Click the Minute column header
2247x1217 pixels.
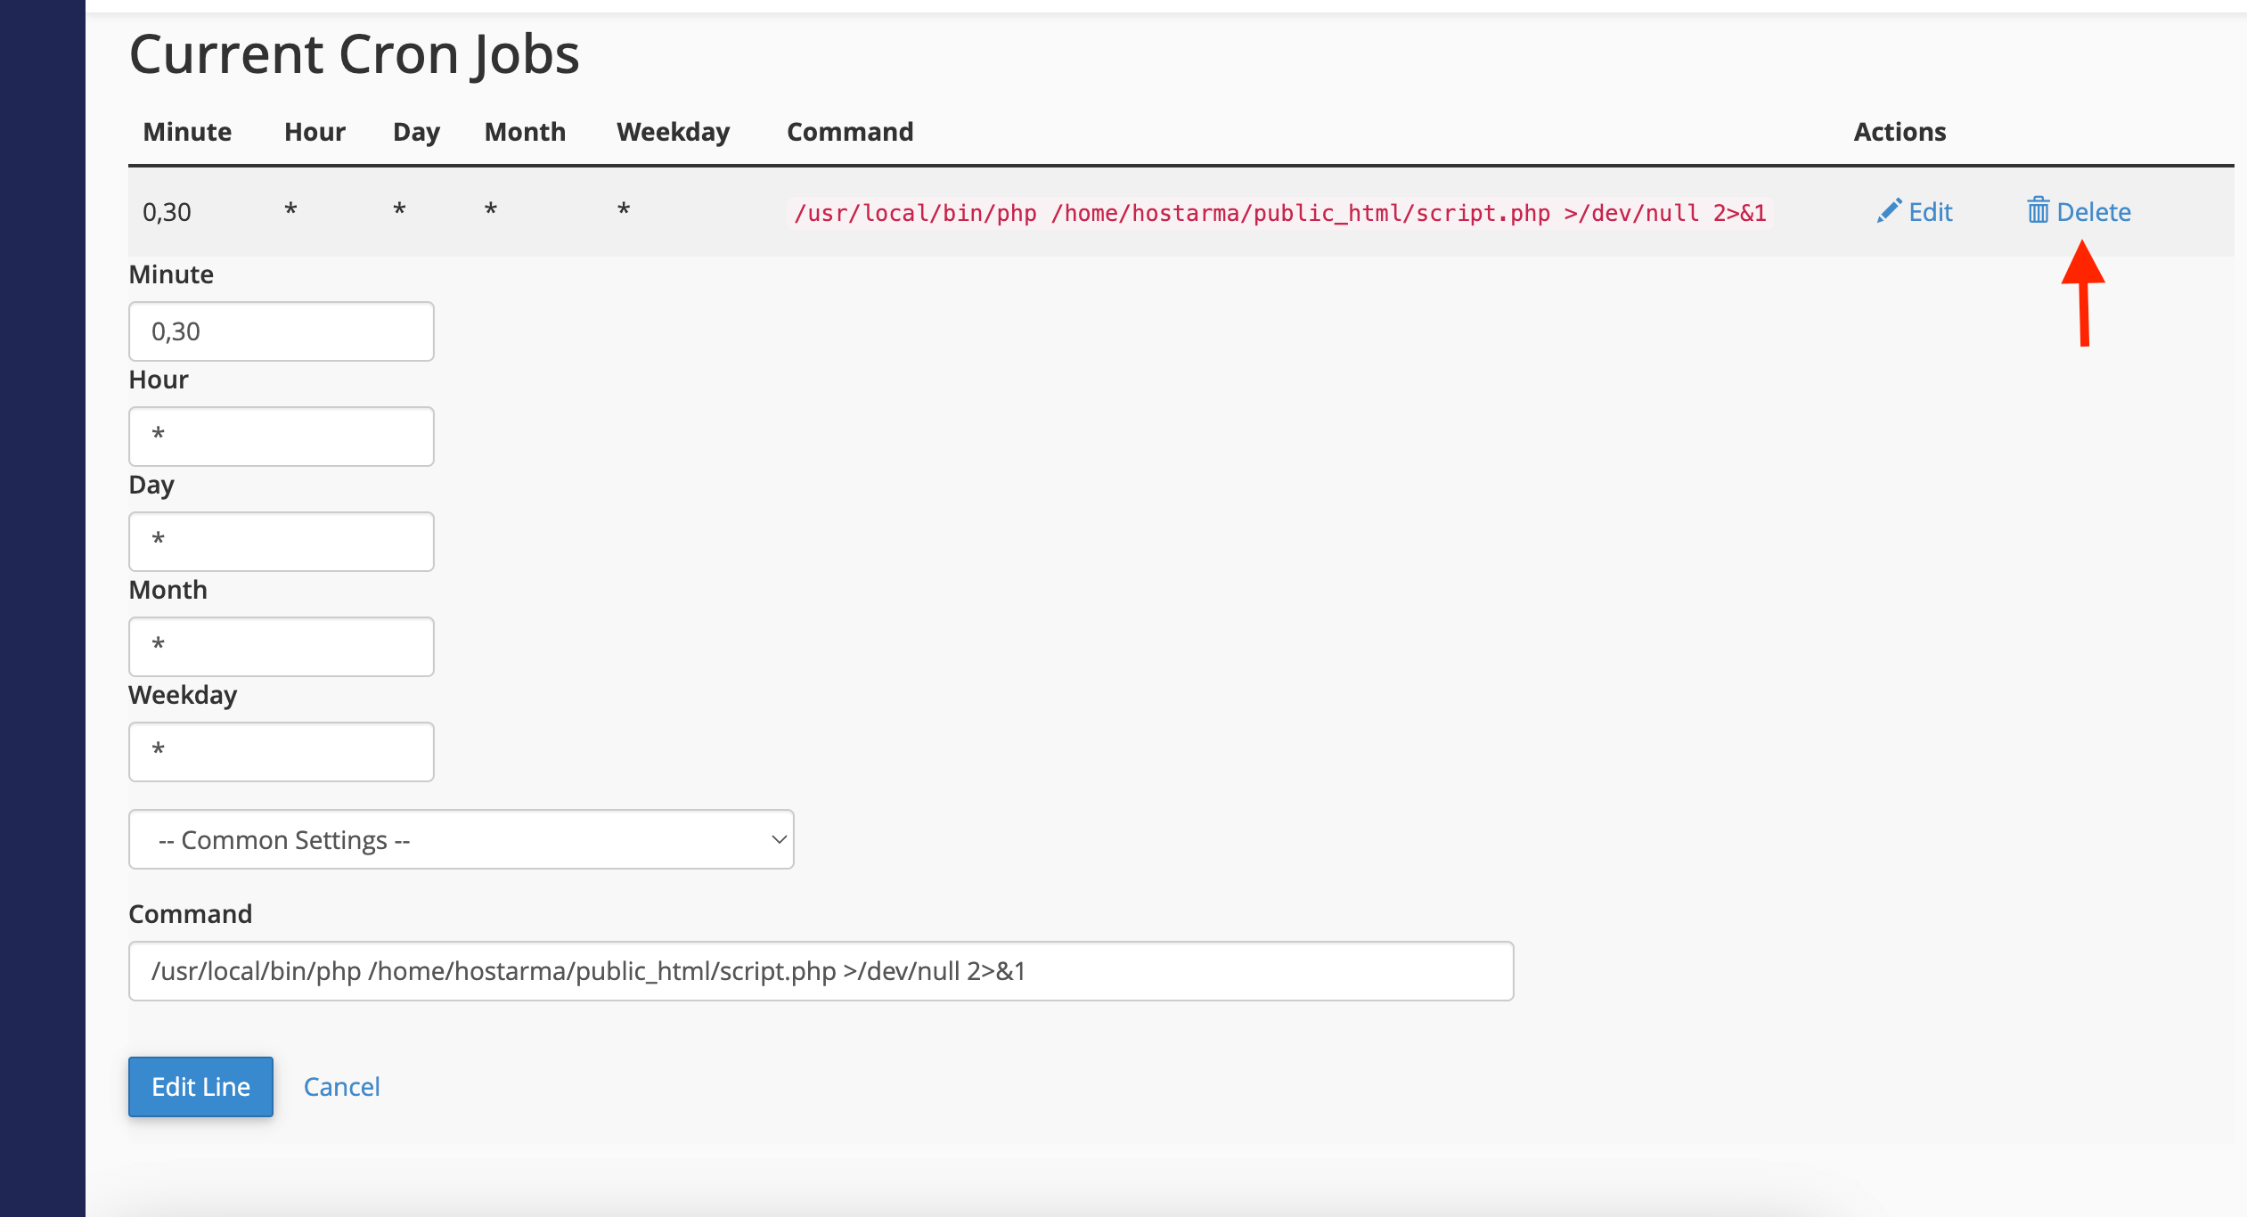[187, 132]
